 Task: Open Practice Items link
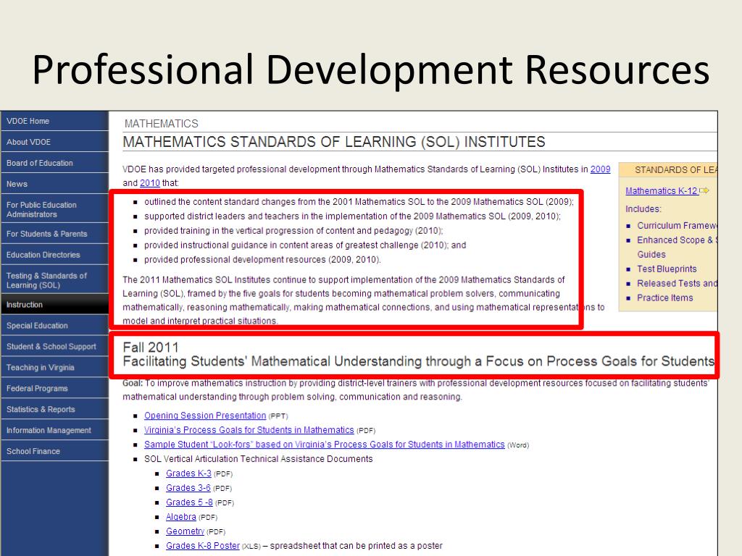coord(665,298)
